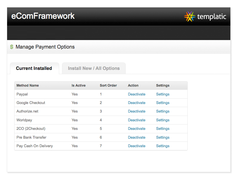Click the green dollar sign icon
Screen dimensions: 242x179
tap(12, 47)
